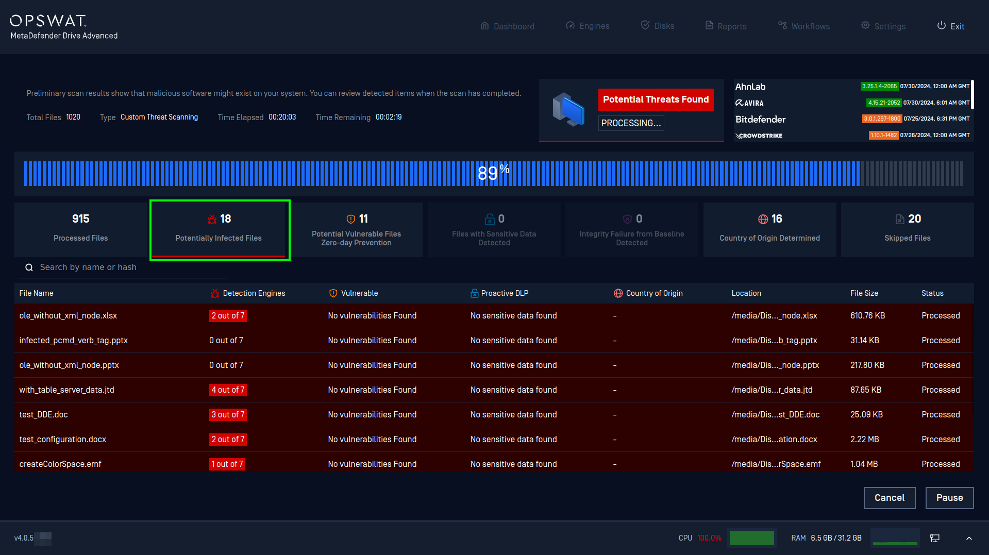This screenshot has width=989, height=555.
Task: Click the Proactive DLP column lock icon
Action: point(474,293)
